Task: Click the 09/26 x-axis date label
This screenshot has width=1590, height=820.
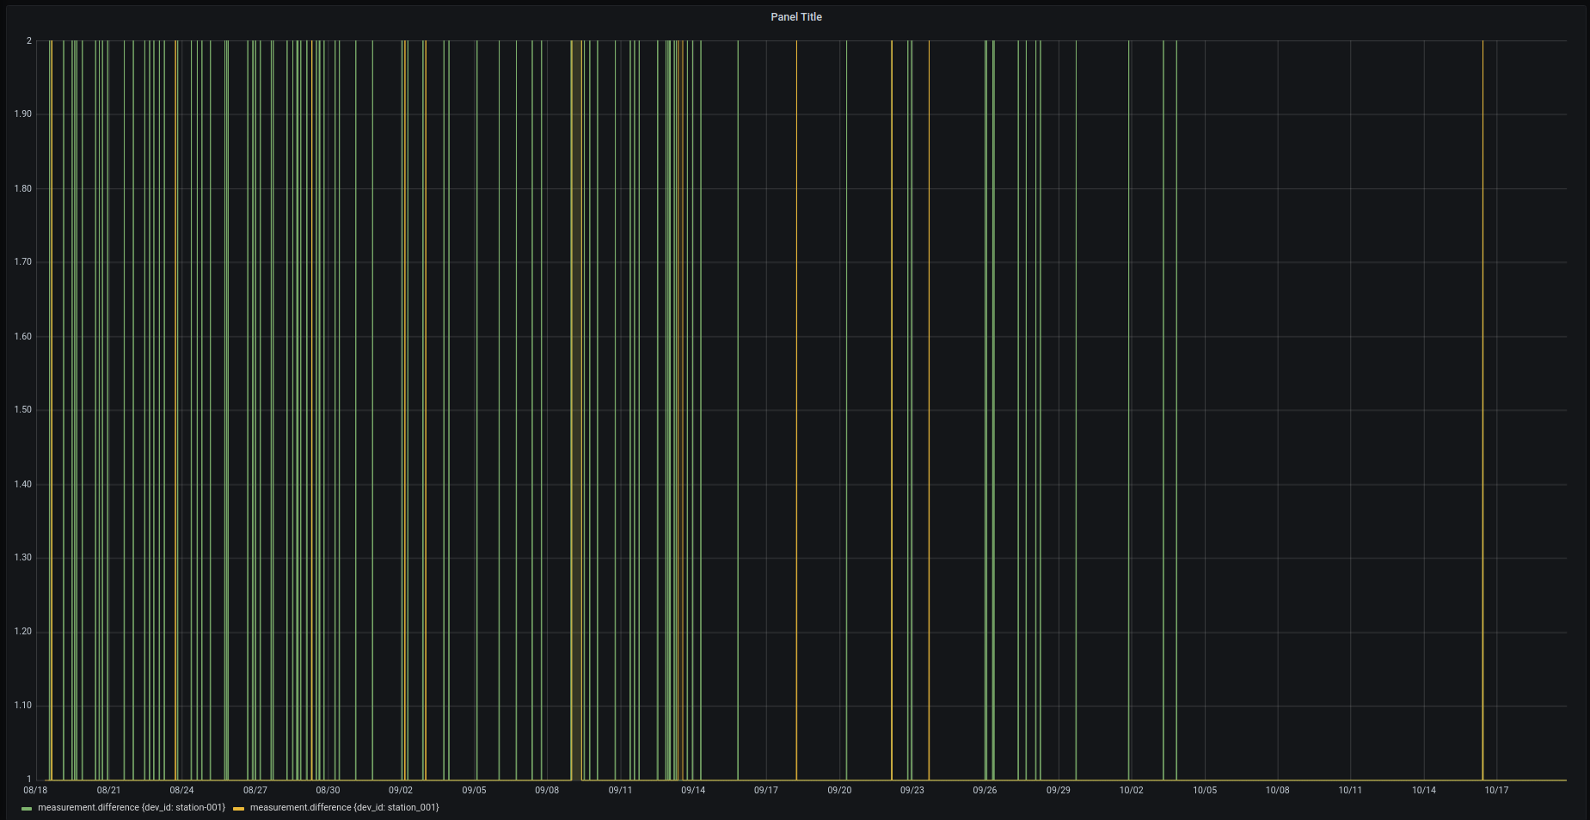Action: pyautogui.click(x=985, y=790)
